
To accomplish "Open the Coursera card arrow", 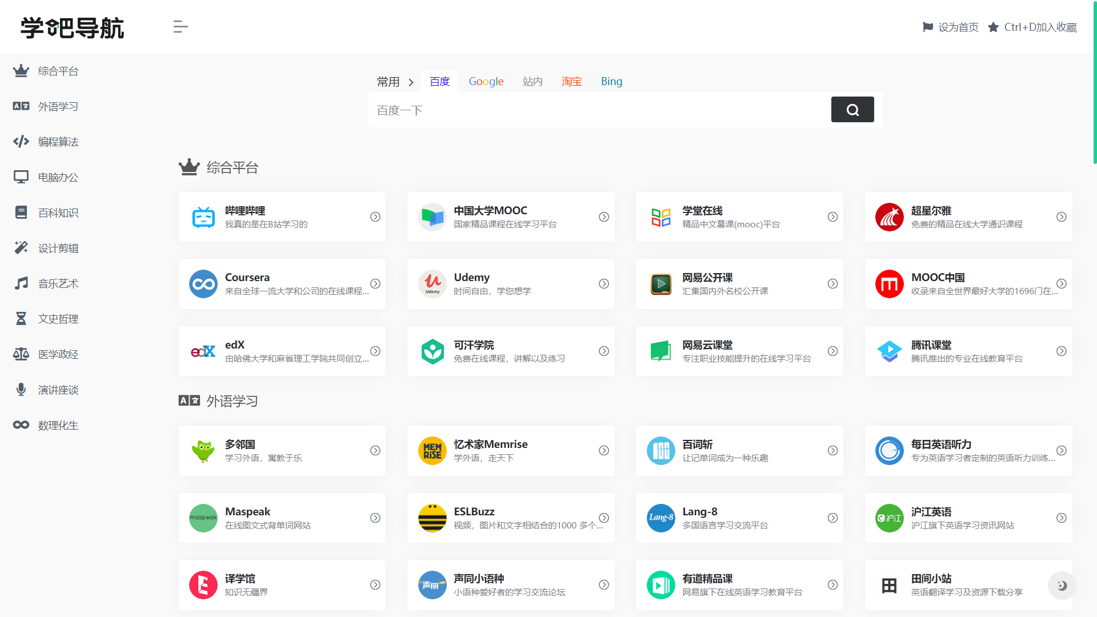I will [375, 283].
